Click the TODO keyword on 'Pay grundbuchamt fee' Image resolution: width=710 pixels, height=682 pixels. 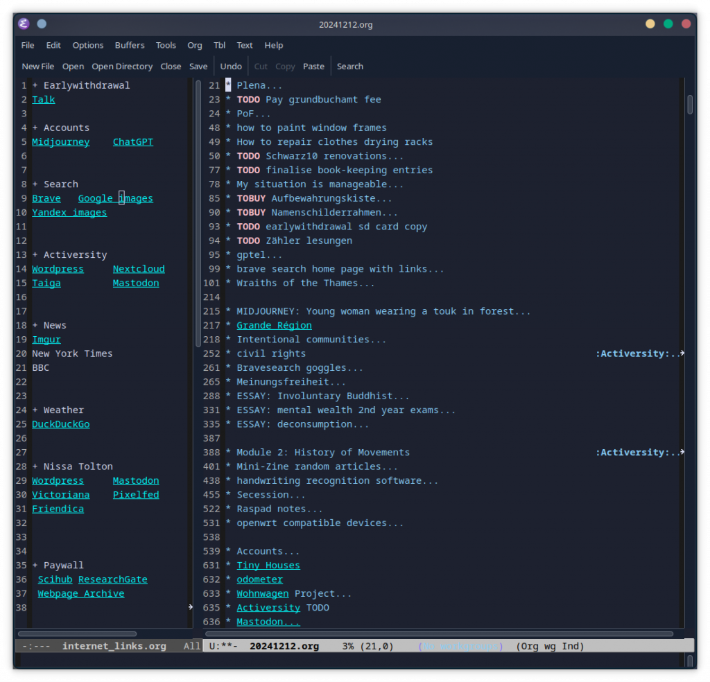point(248,100)
